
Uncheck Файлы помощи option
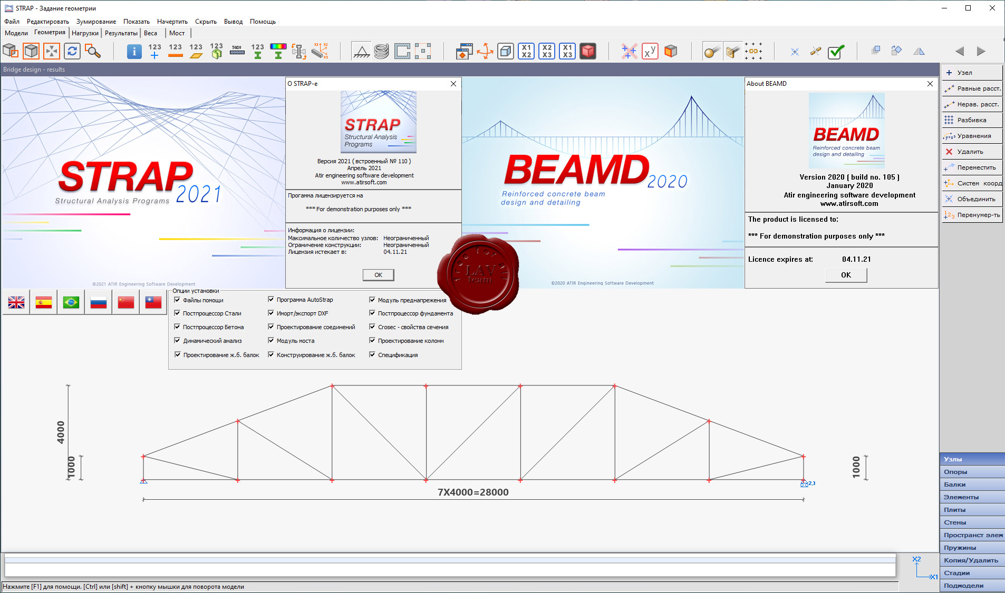[178, 300]
